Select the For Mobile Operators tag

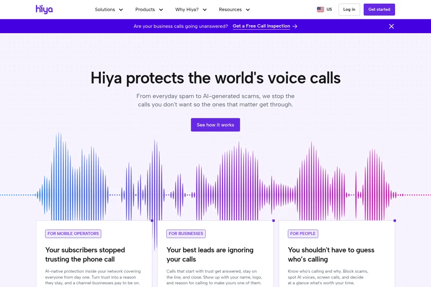[73, 234]
